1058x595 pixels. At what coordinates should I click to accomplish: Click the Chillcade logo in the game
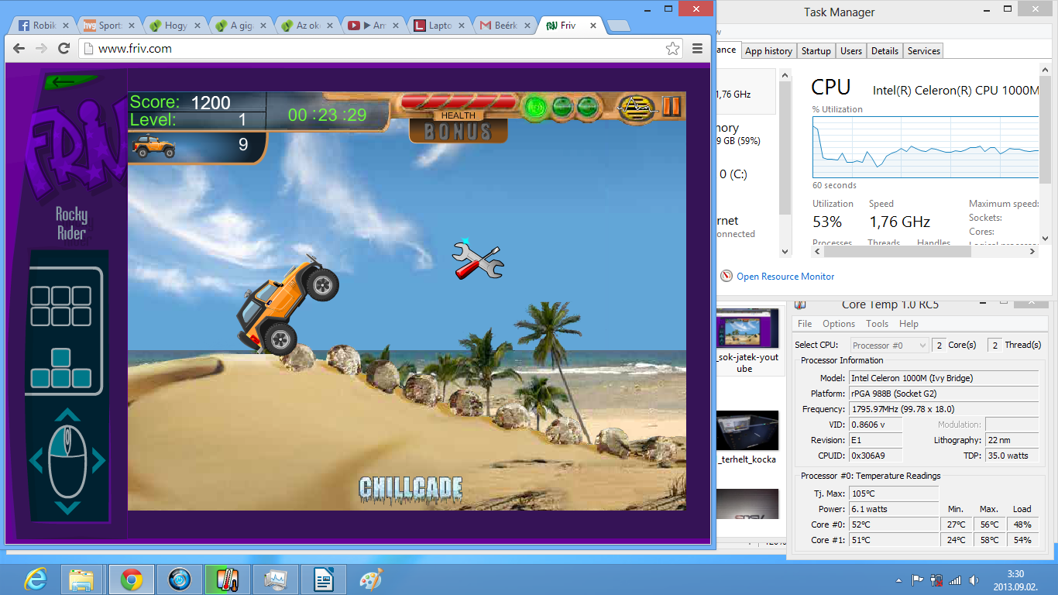coord(410,488)
